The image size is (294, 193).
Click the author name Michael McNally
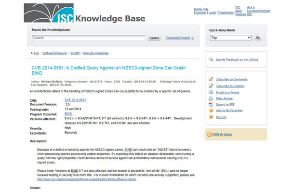point(52,82)
